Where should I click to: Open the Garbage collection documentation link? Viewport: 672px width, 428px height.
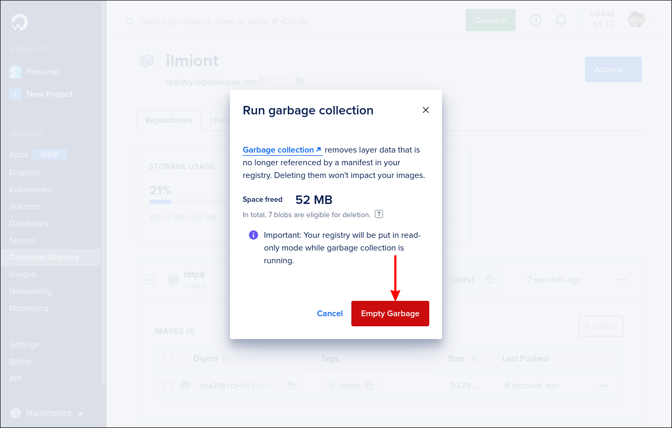click(x=282, y=150)
